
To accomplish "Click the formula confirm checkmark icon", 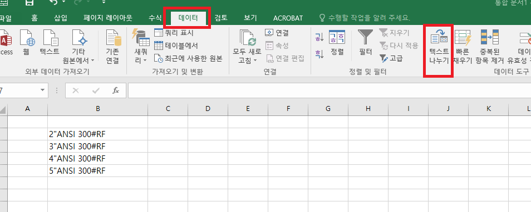I will click(96, 90).
